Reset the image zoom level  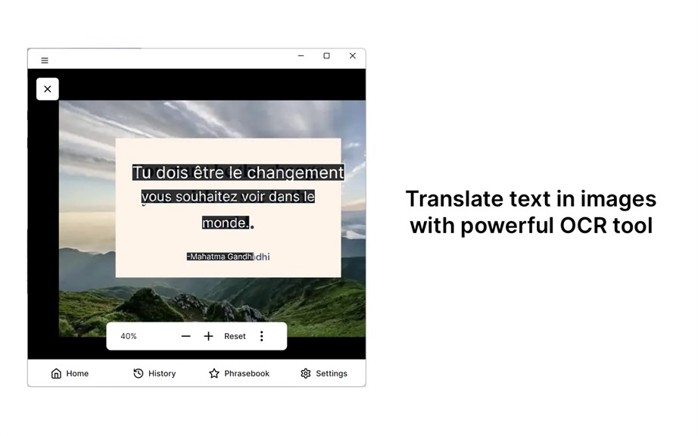(235, 336)
